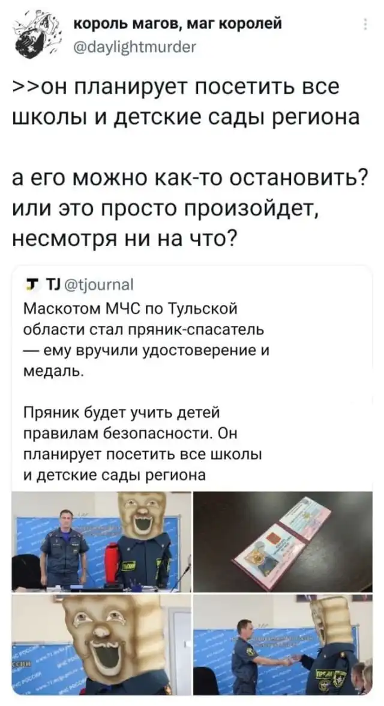This screenshot has width=384, height=706.
Task: Open photo of officer shaking hands with mascot
Action: click(283, 644)
